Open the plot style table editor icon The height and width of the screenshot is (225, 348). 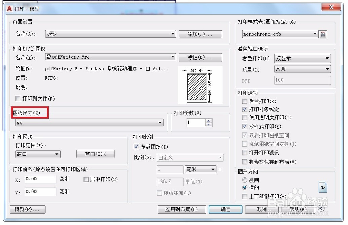pos(323,34)
